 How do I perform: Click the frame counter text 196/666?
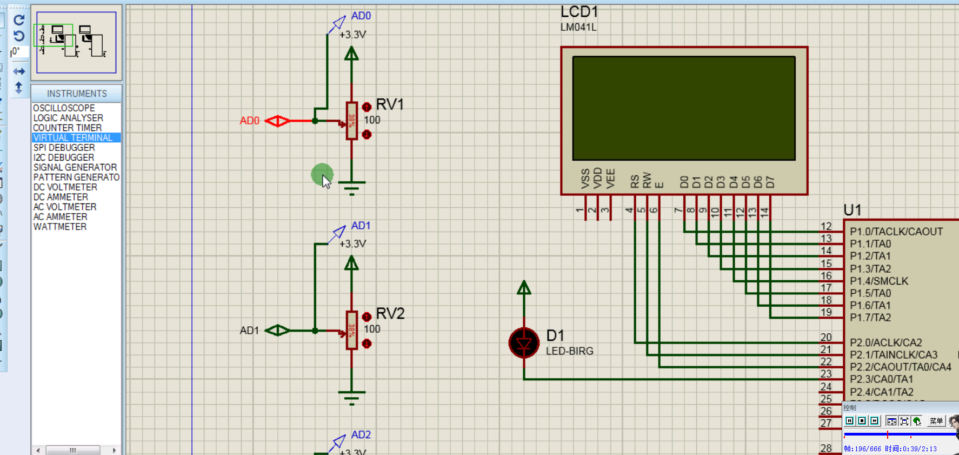868,449
